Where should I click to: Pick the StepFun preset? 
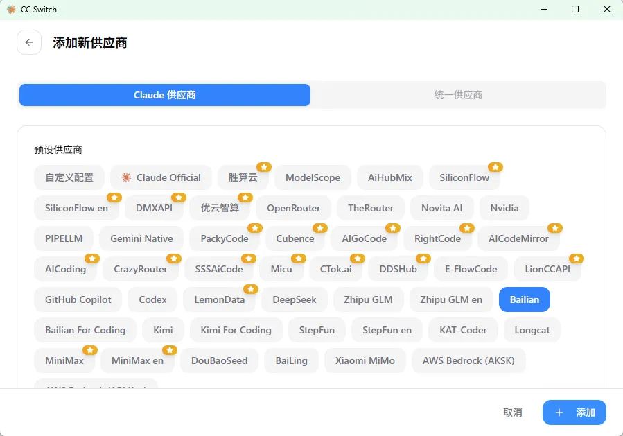(x=317, y=330)
